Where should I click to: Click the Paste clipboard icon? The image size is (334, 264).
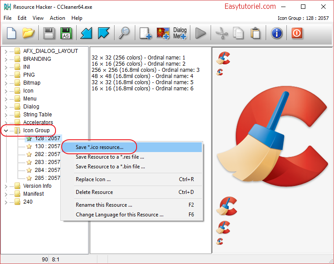pyautogui.click(x=256, y=33)
